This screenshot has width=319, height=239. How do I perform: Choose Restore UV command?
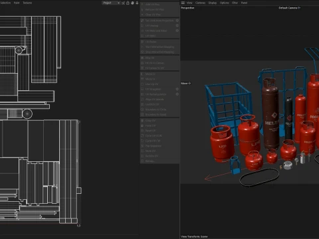pyautogui.click(x=159, y=156)
